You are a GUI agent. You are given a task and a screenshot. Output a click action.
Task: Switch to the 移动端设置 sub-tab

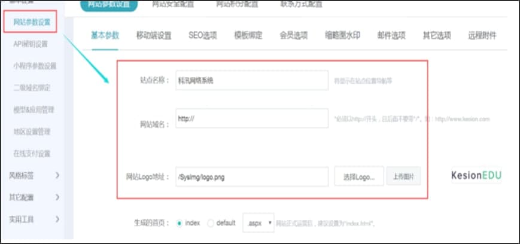(x=154, y=35)
